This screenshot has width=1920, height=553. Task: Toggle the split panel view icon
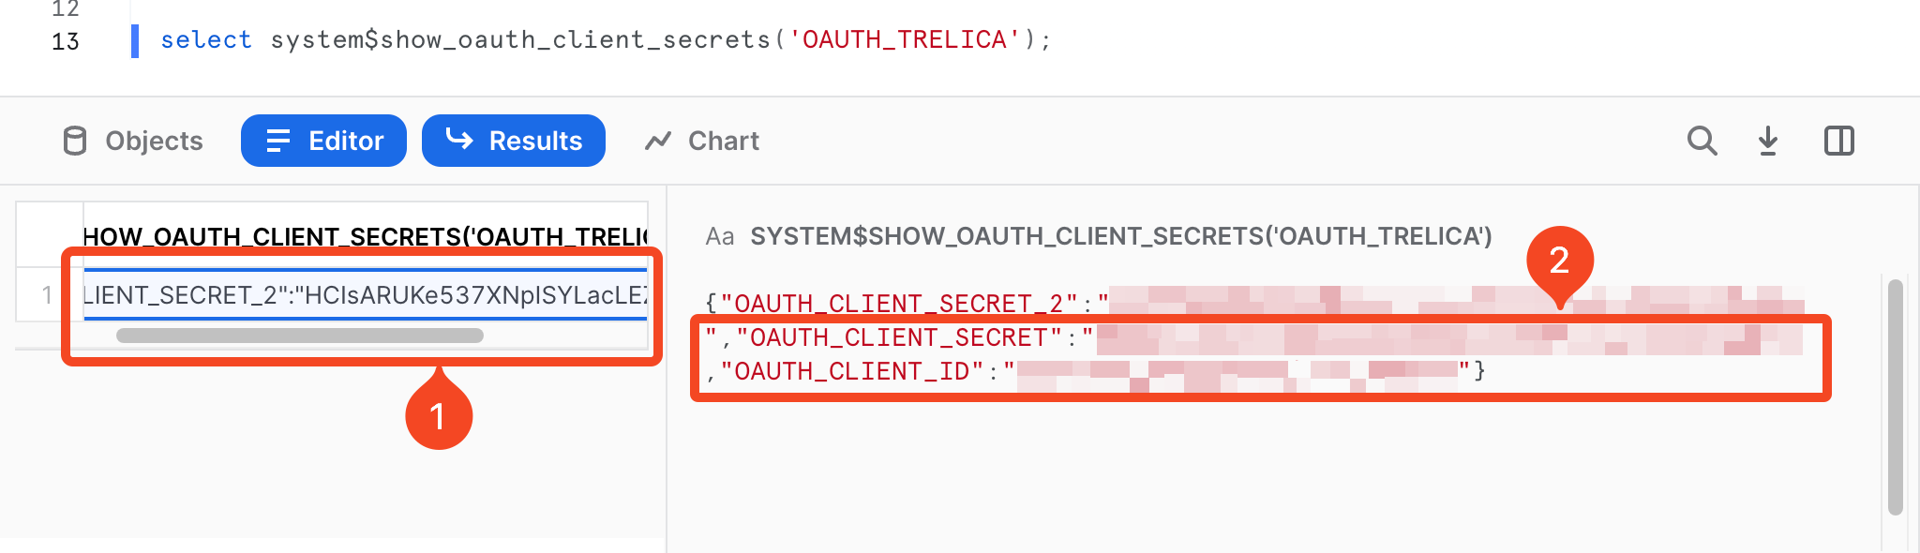(1838, 141)
